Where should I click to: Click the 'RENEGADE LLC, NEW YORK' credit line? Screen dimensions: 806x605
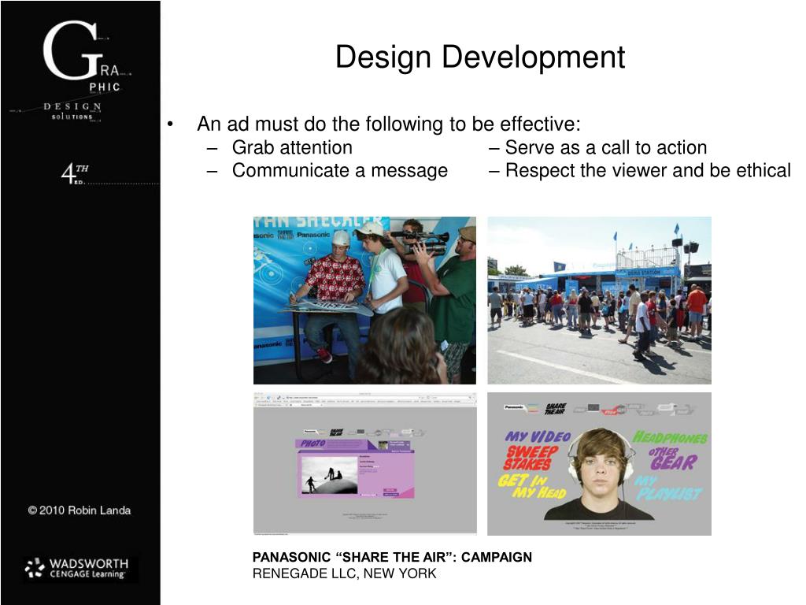pos(344,573)
